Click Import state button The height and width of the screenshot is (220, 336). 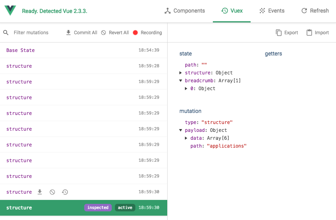(318, 33)
